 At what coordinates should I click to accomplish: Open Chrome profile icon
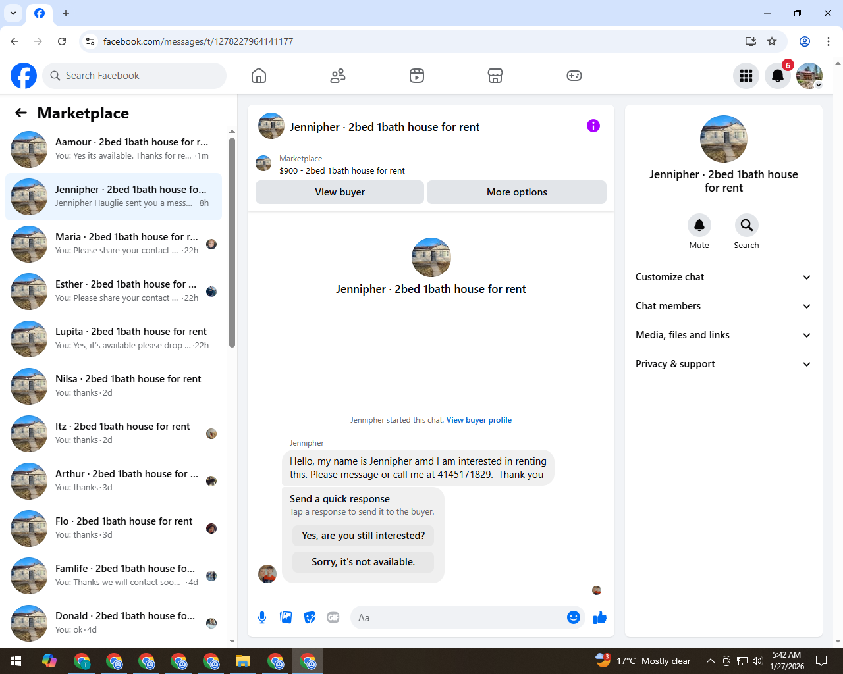[x=805, y=41]
